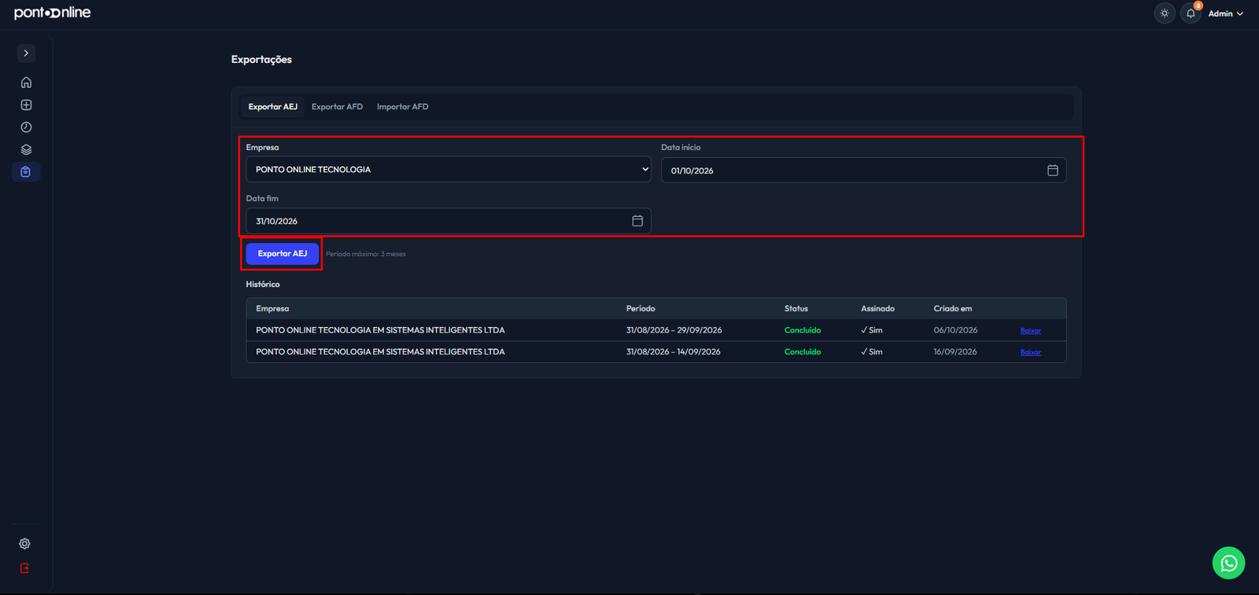Select the Exportar AEJ tab
The height and width of the screenshot is (595, 1259).
(x=273, y=107)
